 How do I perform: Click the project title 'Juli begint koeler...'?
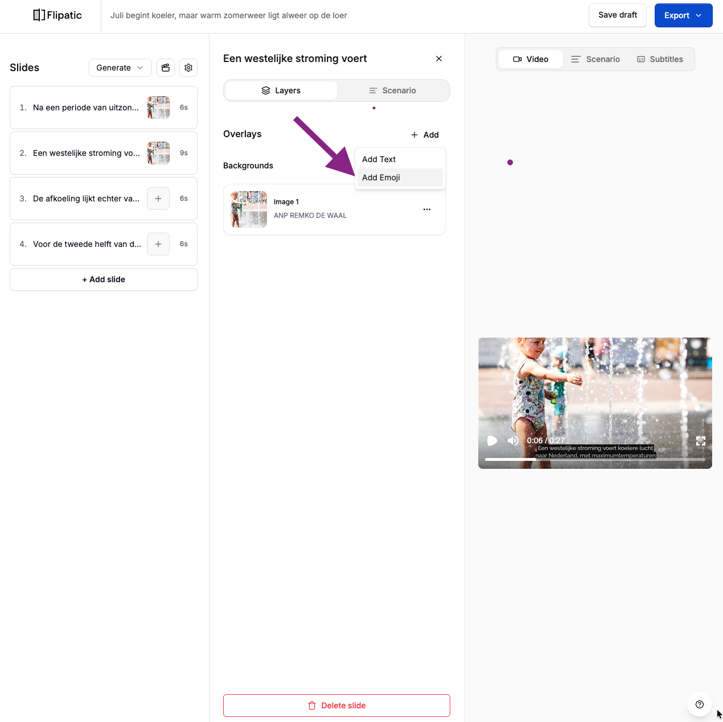(229, 15)
